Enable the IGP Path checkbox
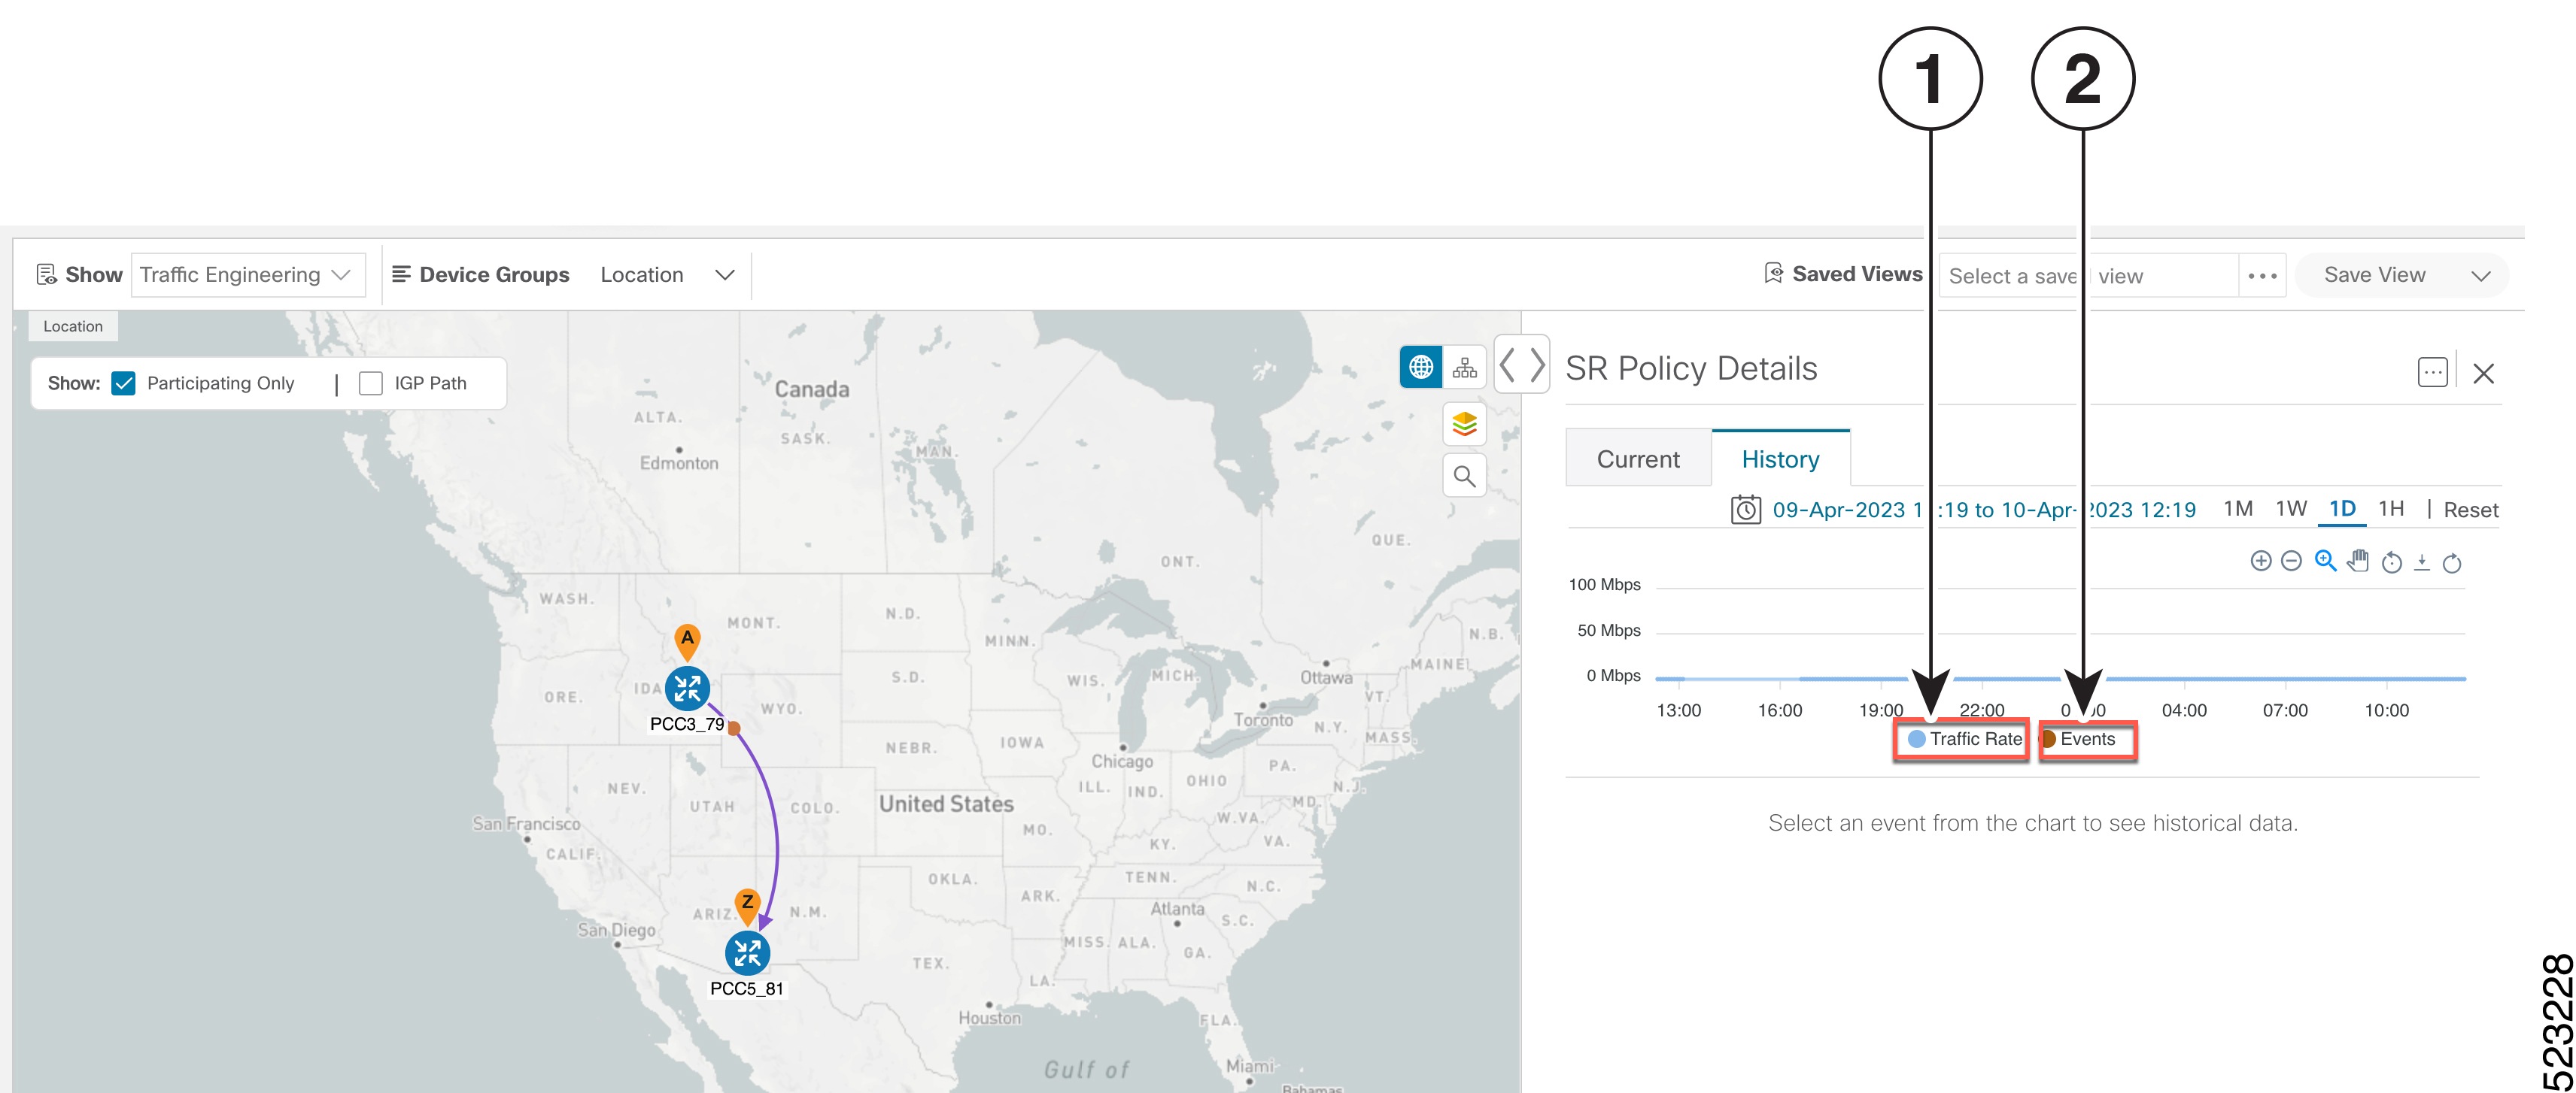 [x=371, y=383]
